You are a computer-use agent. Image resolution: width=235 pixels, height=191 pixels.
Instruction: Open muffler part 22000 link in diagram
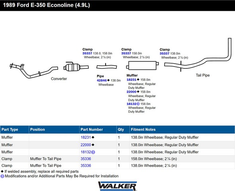tap(131, 92)
